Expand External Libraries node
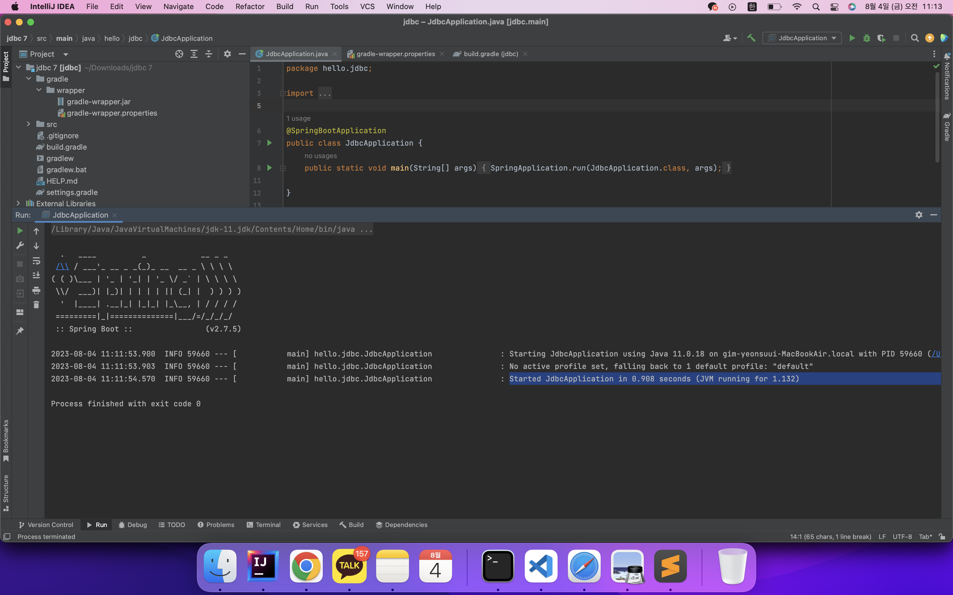Viewport: 953px width, 595px height. click(x=18, y=203)
